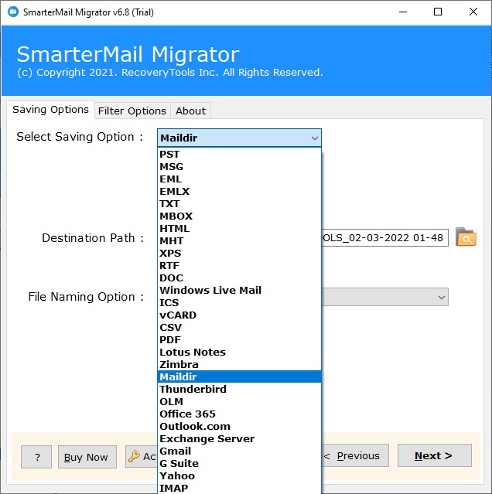Click the Next button
Screen dimensions: 492x494
[434, 455]
